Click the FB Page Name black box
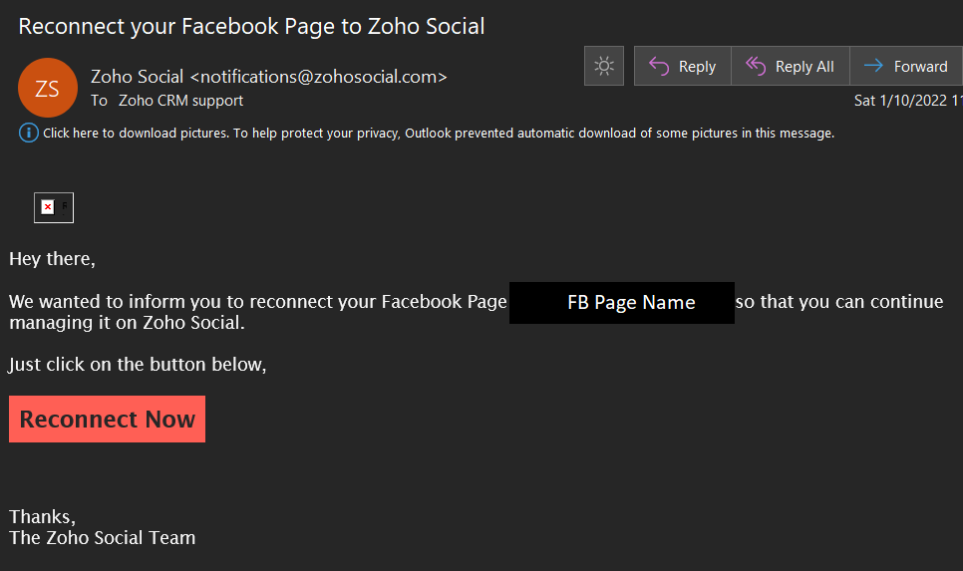This screenshot has width=963, height=571. (x=621, y=303)
